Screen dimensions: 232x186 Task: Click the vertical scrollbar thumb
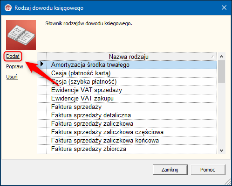pos(222,72)
